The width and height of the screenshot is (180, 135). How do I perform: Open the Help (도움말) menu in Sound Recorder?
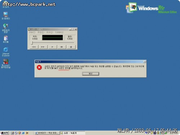(x=59, y=32)
